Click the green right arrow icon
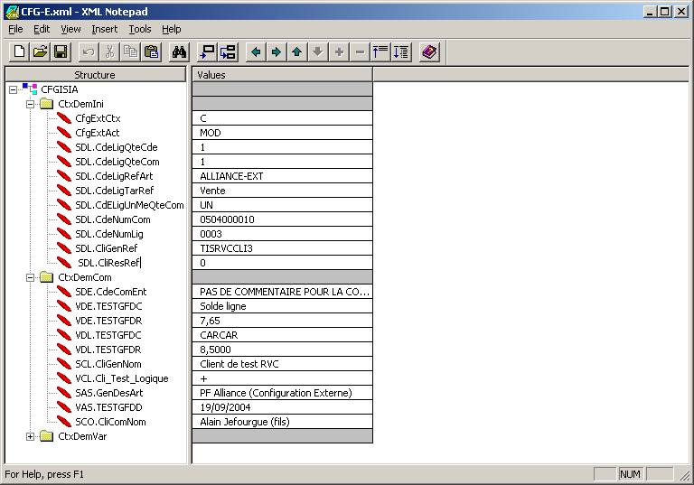Screen dimensions: 694x485 [277, 51]
